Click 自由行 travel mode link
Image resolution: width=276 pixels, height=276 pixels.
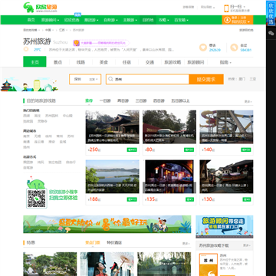(71, 162)
